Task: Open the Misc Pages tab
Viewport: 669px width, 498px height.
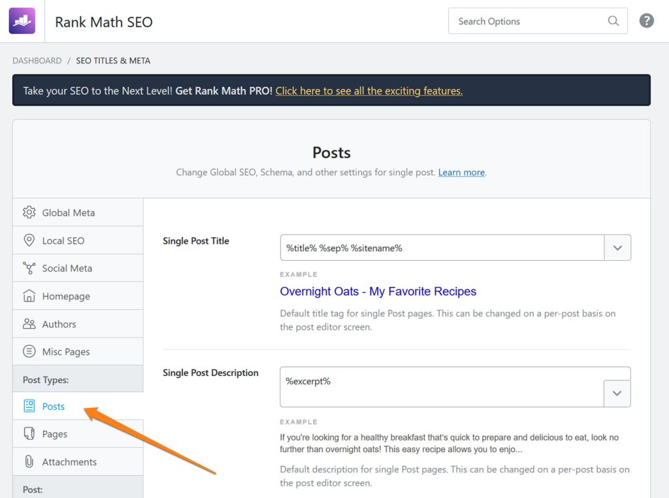Action: pyautogui.click(x=78, y=352)
